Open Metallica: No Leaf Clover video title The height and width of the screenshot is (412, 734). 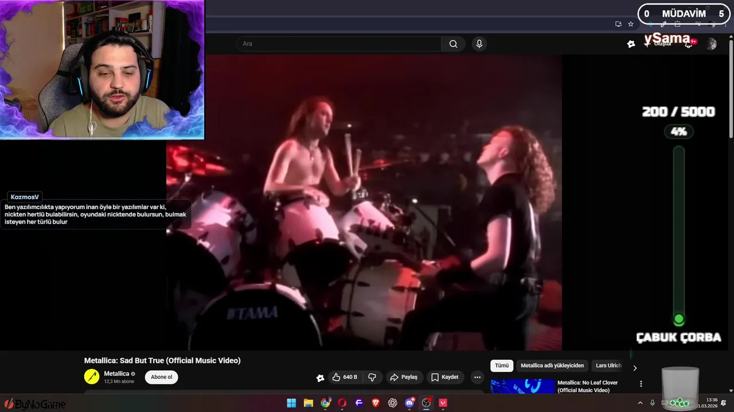588,386
